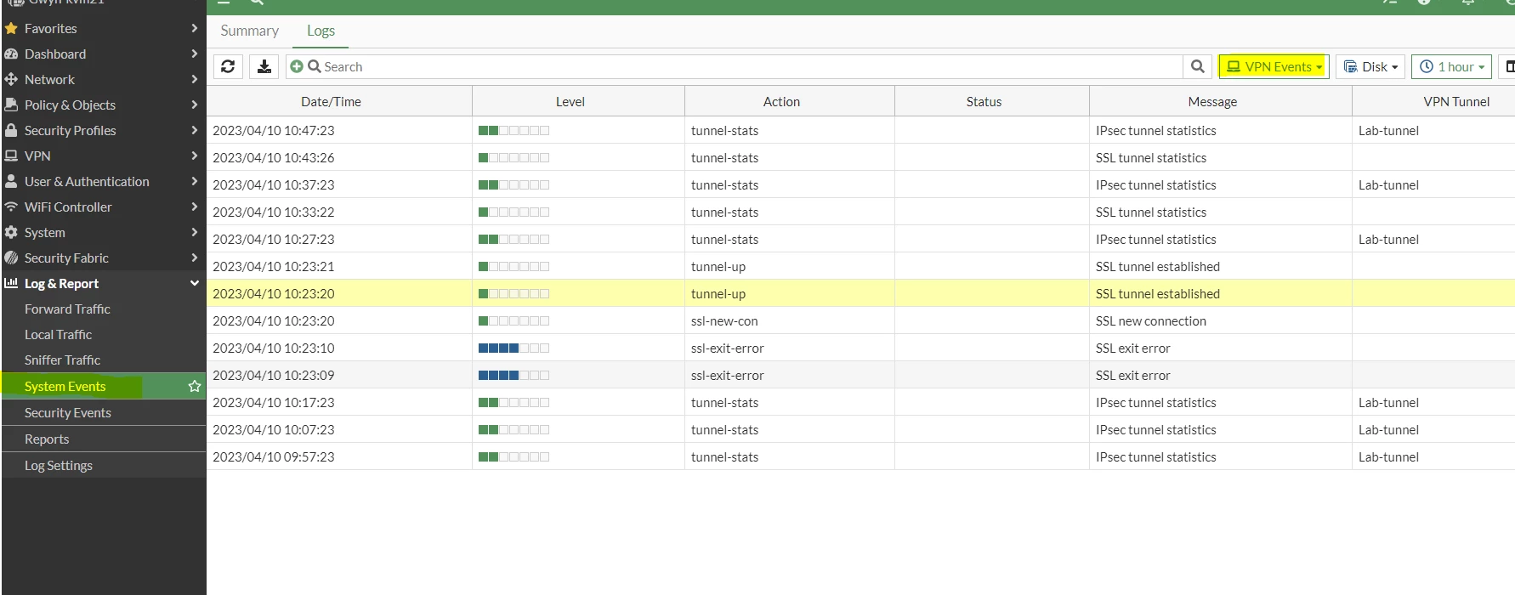1515x595 pixels.
Task: Click the Action column header
Action: pos(790,101)
